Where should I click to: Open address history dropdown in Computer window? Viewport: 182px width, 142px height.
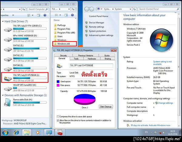click(20, 9)
